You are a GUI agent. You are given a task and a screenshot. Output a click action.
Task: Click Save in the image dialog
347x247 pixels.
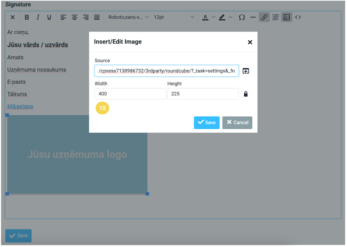206,123
